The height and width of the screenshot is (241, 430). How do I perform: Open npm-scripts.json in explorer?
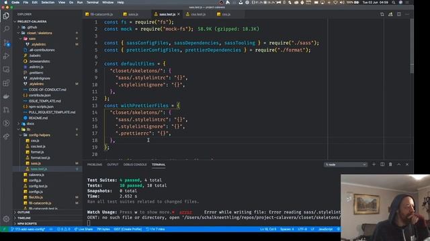point(41,107)
